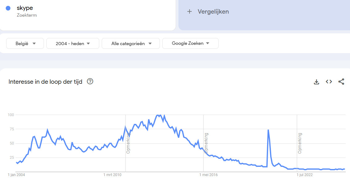Click the Interesse in de loop der tijd heading
Image resolution: width=350 pixels, height=190 pixels.
point(45,82)
